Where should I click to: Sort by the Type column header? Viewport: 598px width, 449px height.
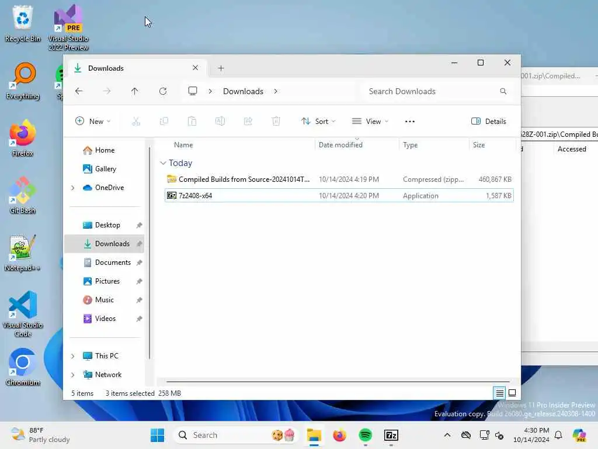coord(434,145)
